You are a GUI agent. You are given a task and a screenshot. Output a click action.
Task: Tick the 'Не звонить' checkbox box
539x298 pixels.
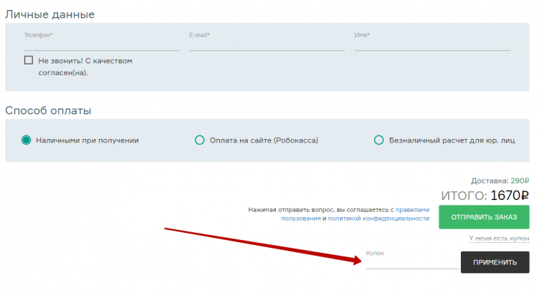[x=29, y=61]
